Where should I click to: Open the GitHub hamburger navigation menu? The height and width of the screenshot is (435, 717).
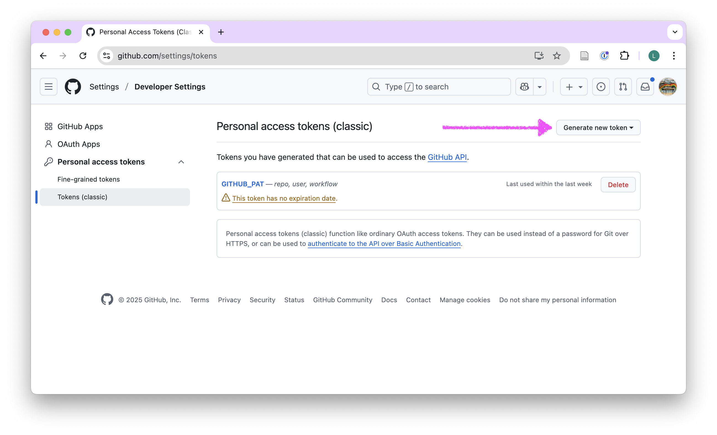pos(49,87)
